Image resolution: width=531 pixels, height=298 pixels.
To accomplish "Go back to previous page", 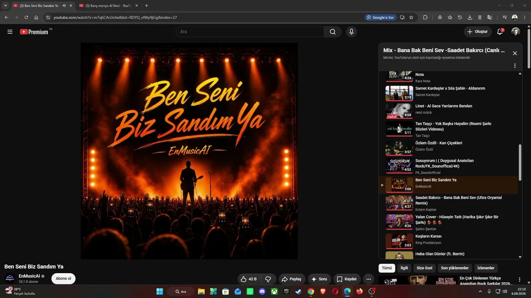I will click(6, 17).
